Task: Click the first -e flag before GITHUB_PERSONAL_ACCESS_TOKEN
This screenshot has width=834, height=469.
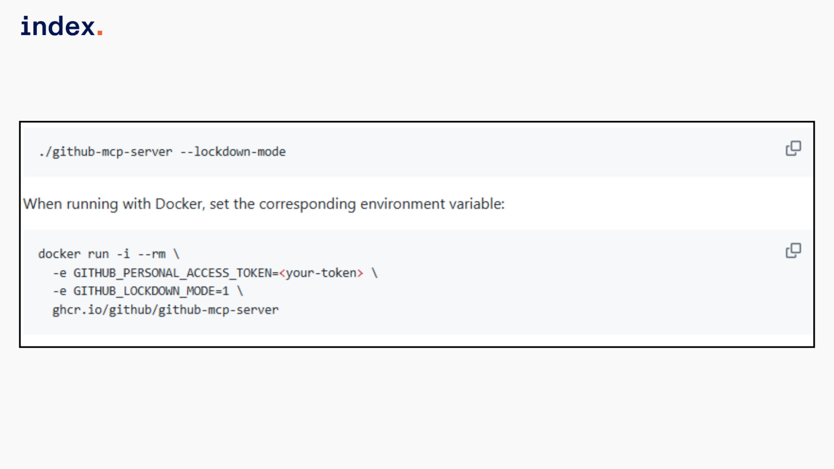Action: pyautogui.click(x=60, y=273)
